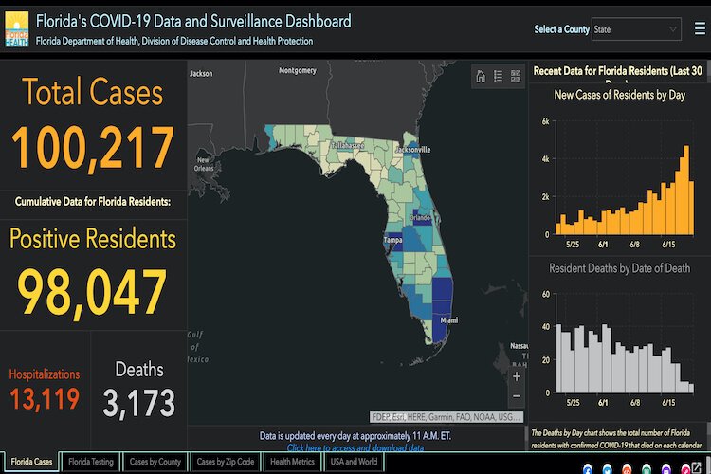Click the Deaths count 3,173
Screen dimensions: 711x474
pos(138,403)
